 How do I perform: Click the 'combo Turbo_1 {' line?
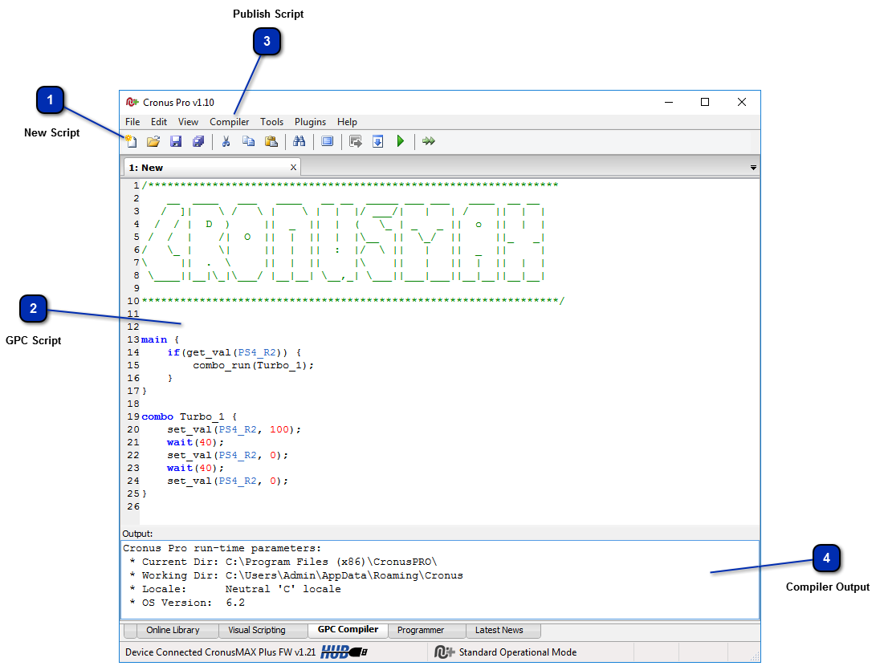click(x=189, y=416)
